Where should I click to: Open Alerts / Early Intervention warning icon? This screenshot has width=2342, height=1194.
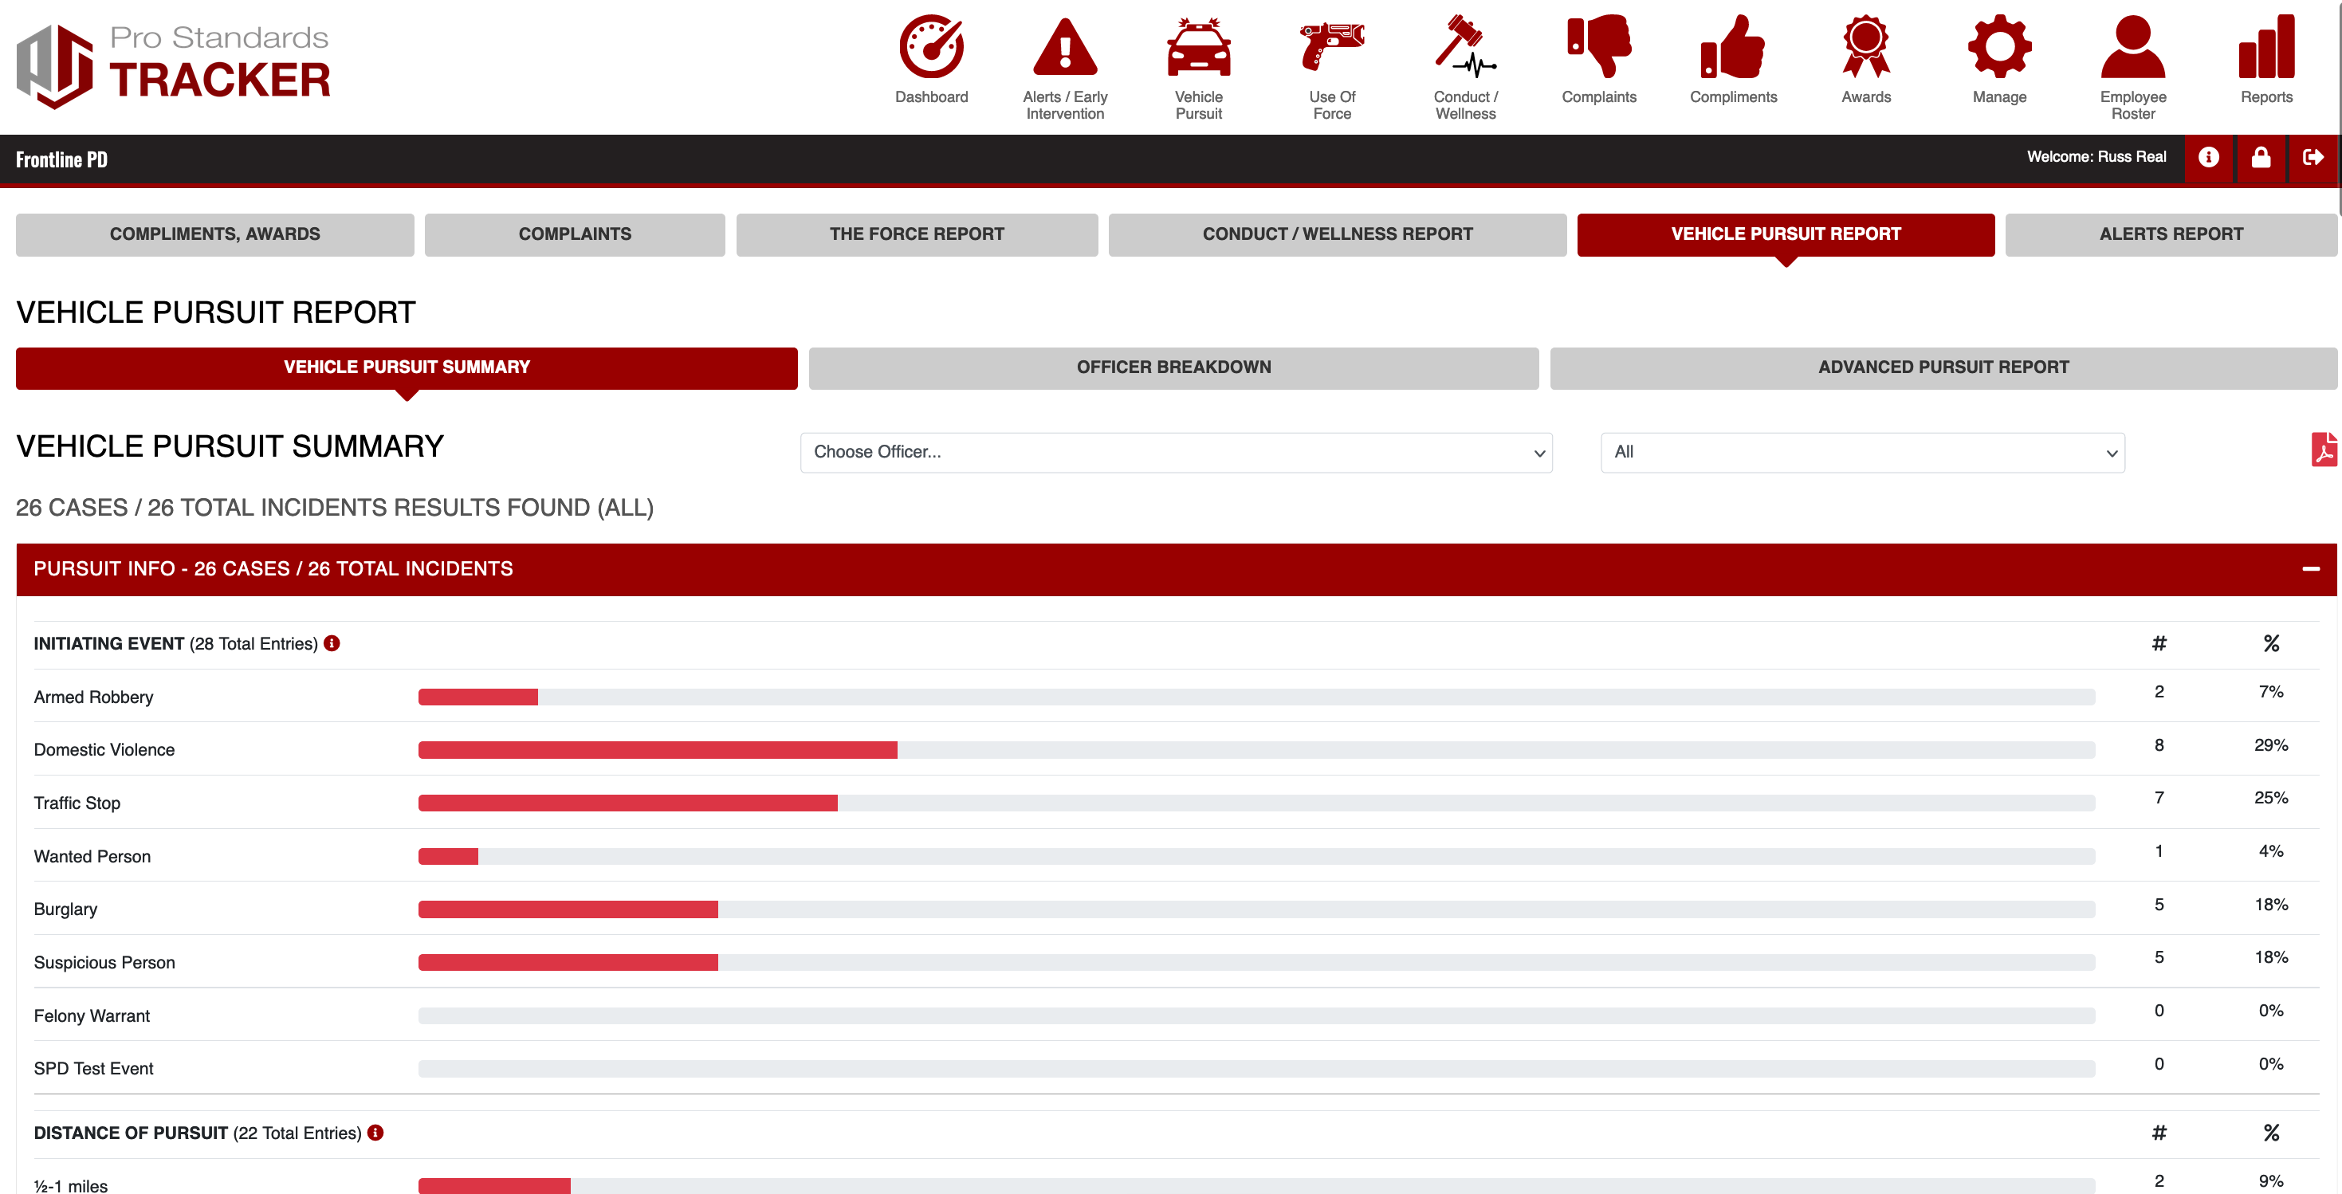pos(1065,47)
